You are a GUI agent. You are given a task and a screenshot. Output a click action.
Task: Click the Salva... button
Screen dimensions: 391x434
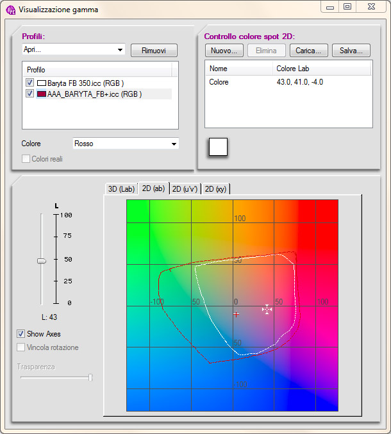point(351,51)
